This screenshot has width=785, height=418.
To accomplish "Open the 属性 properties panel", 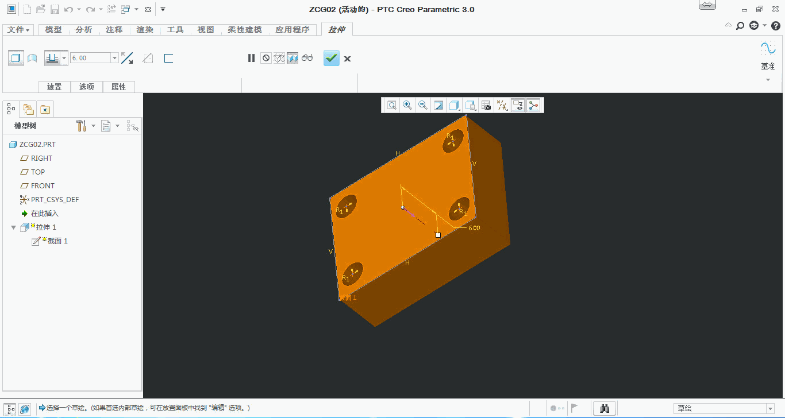I will [x=119, y=87].
